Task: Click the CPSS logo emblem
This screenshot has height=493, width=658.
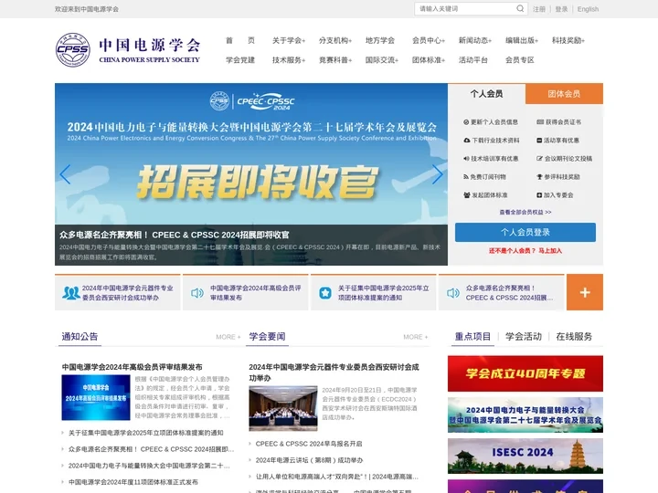Action: click(72, 50)
